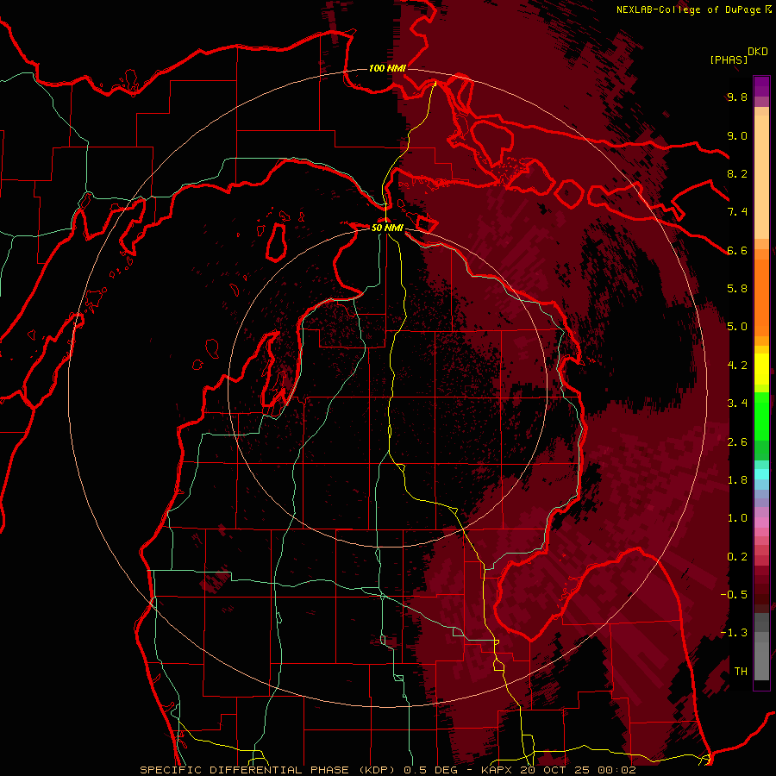The height and width of the screenshot is (776, 776).
Task: Click the yellow segment of the color bar
Action: (x=761, y=369)
